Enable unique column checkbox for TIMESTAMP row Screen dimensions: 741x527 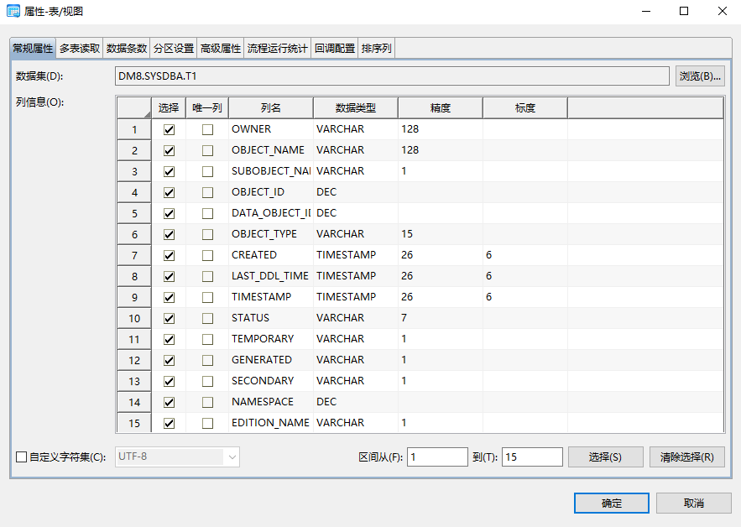tap(207, 297)
